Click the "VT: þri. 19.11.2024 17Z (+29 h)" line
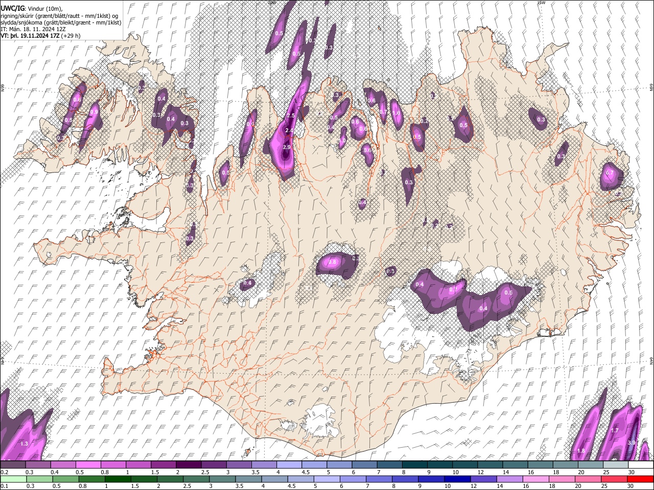Screen dimensions: 654x490 pyautogui.click(x=40, y=36)
